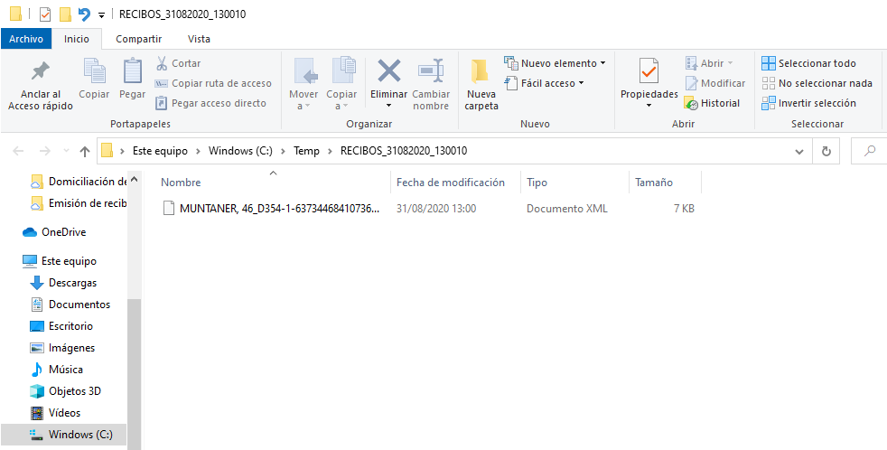887x450 pixels.
Task: Click the Eliminar X icon
Action: (x=389, y=71)
